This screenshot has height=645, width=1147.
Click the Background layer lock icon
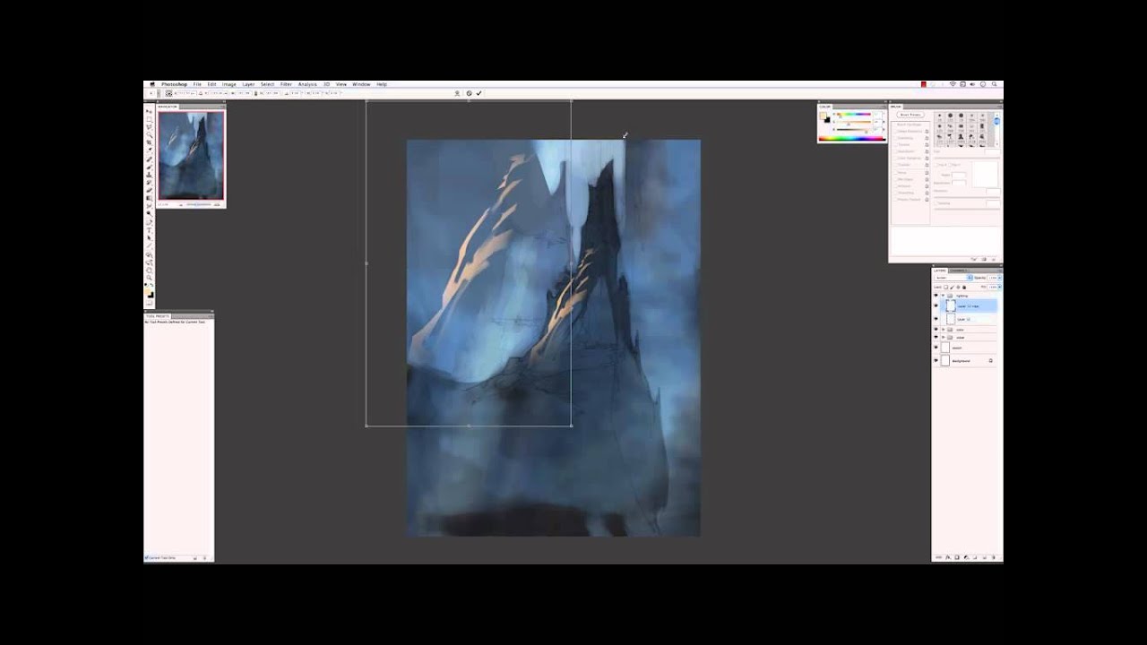tap(991, 361)
